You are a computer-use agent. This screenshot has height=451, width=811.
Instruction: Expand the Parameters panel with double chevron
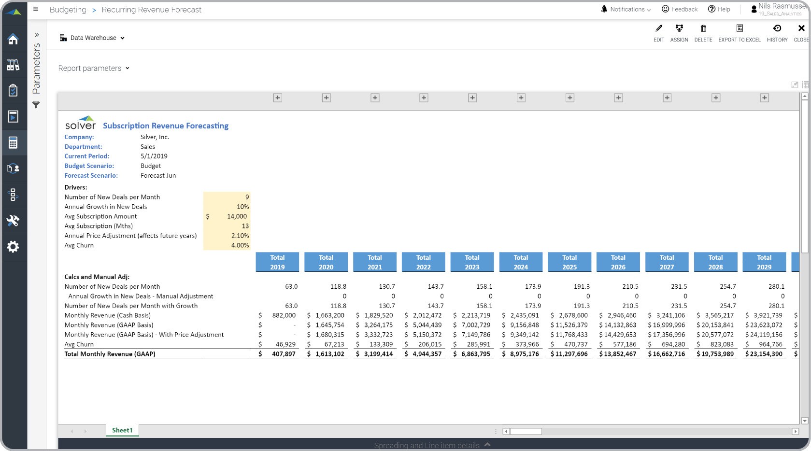pyautogui.click(x=37, y=35)
